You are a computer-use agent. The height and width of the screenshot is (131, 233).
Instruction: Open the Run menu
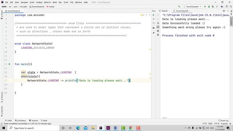(x=60, y=2)
